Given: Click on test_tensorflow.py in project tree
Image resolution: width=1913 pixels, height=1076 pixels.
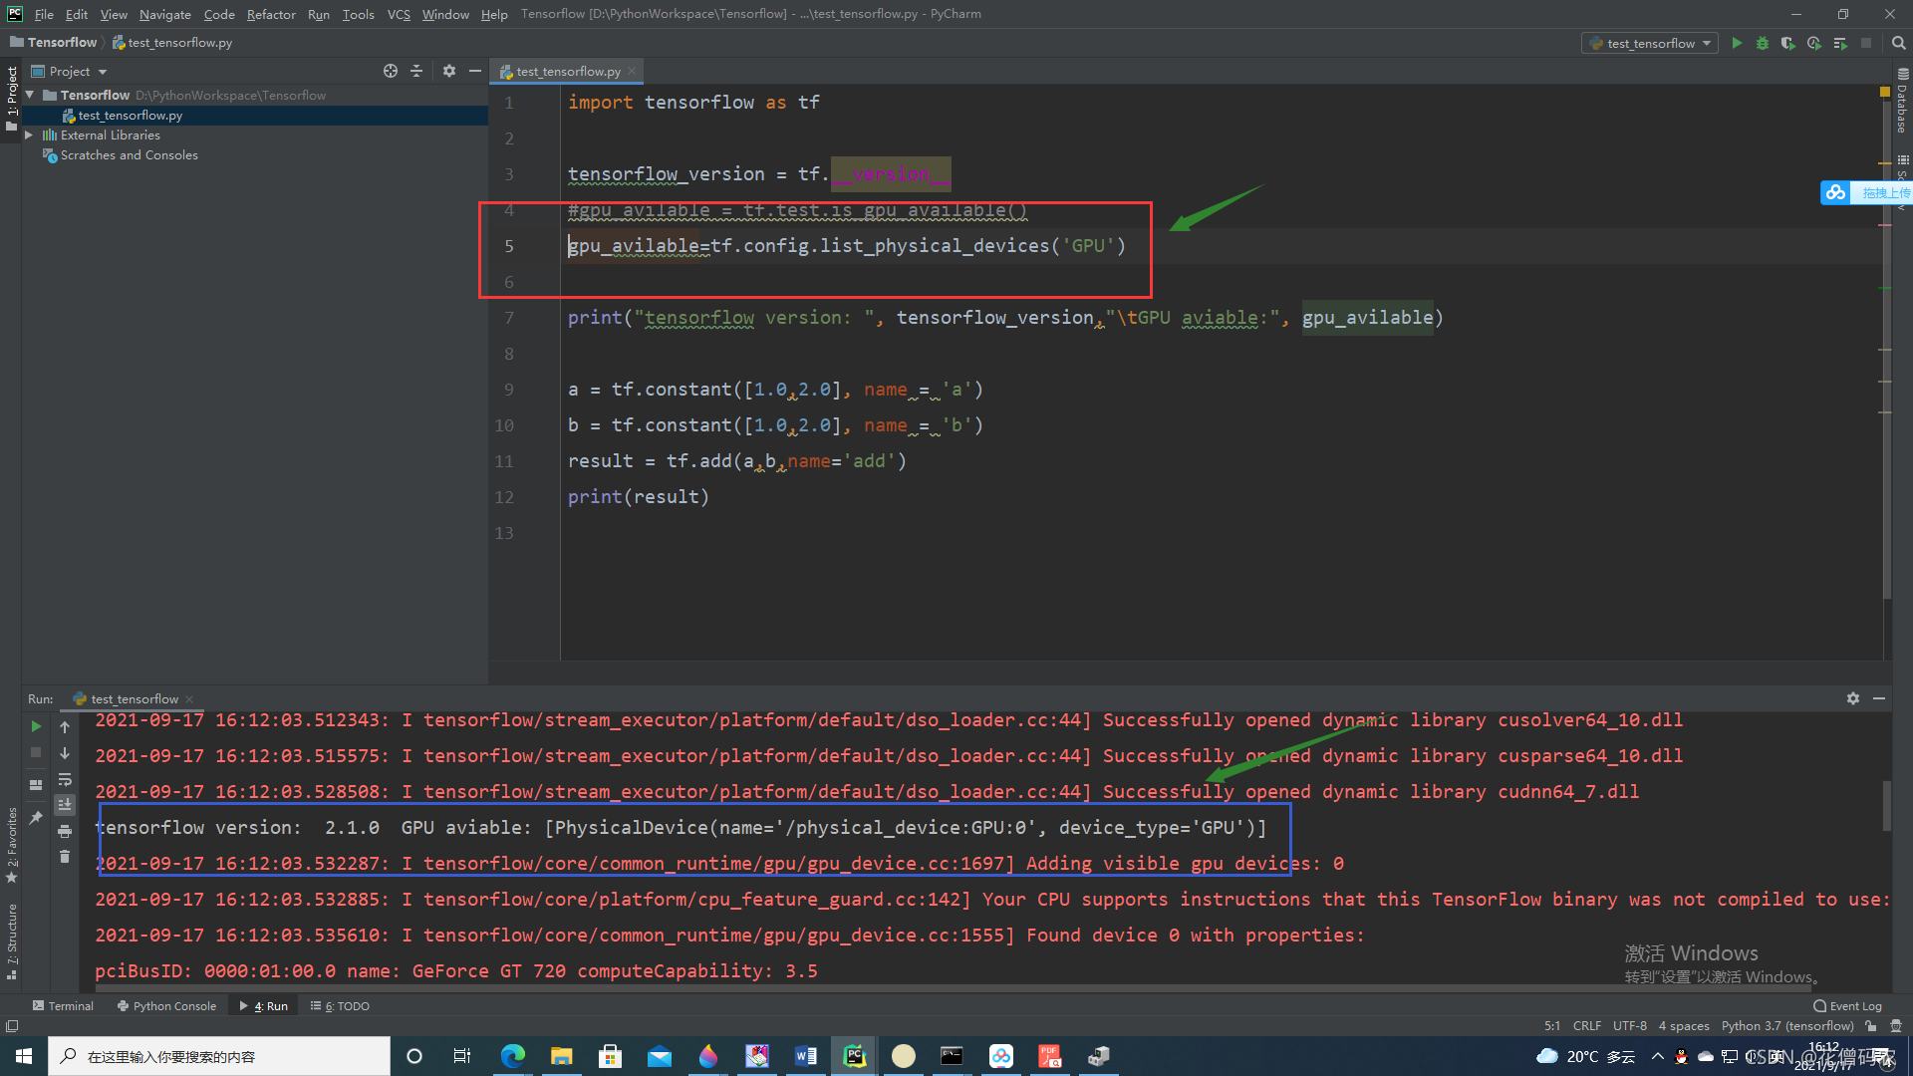Looking at the screenshot, I should 128,115.
